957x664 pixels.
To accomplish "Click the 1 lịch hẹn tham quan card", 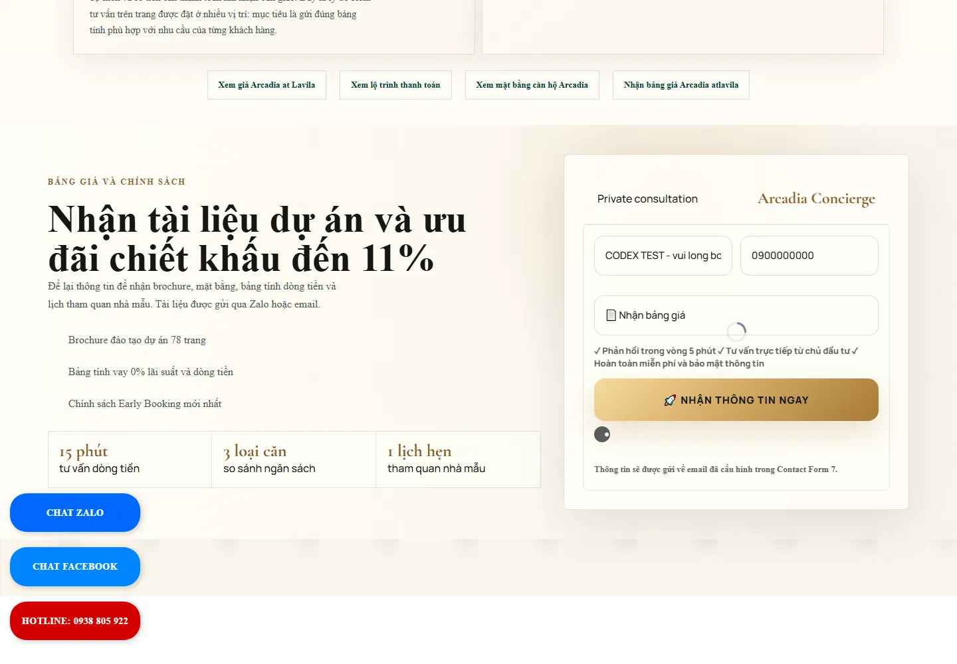I will [458, 459].
